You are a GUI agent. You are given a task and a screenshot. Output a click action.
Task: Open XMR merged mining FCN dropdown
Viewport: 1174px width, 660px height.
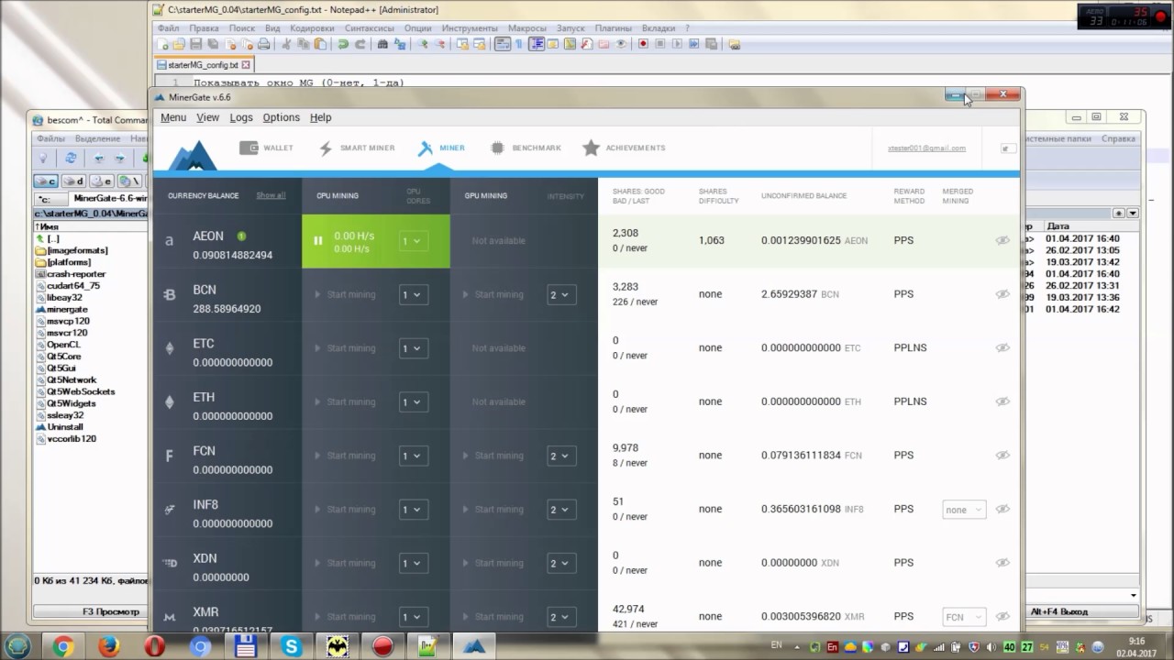[964, 617]
